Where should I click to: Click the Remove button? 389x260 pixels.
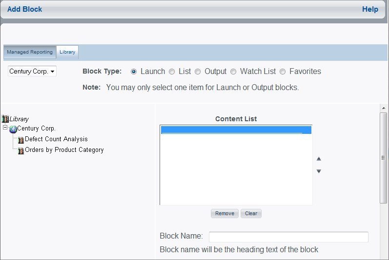(x=225, y=213)
